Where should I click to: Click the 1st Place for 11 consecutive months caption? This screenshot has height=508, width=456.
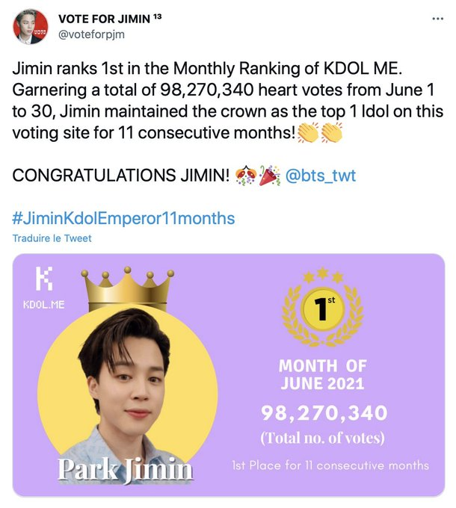pyautogui.click(x=330, y=465)
